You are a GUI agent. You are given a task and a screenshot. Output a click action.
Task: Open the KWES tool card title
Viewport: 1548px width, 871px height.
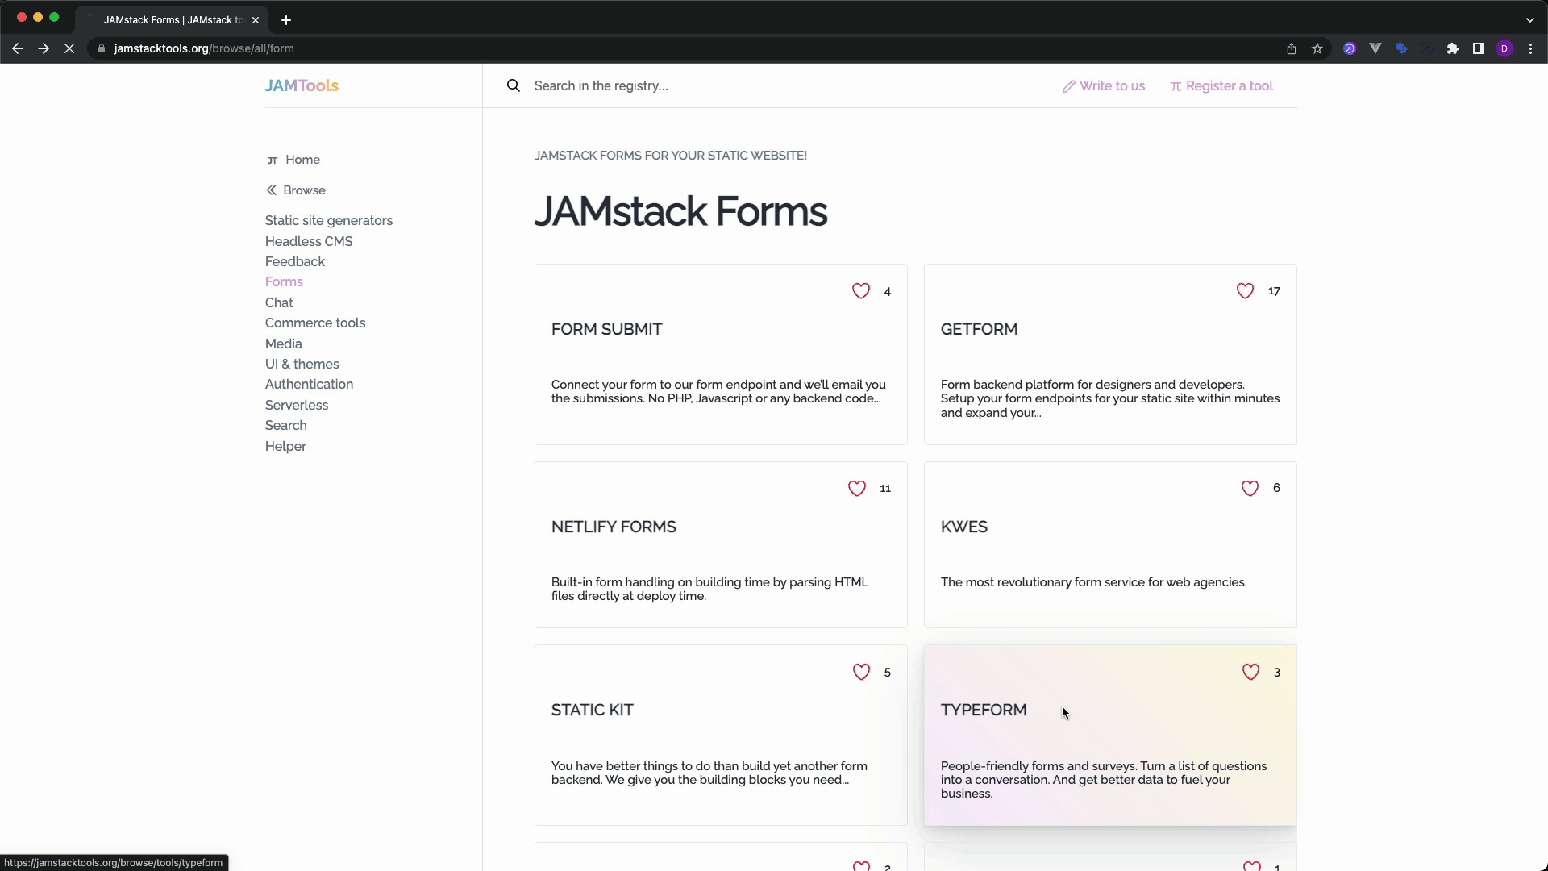(963, 527)
